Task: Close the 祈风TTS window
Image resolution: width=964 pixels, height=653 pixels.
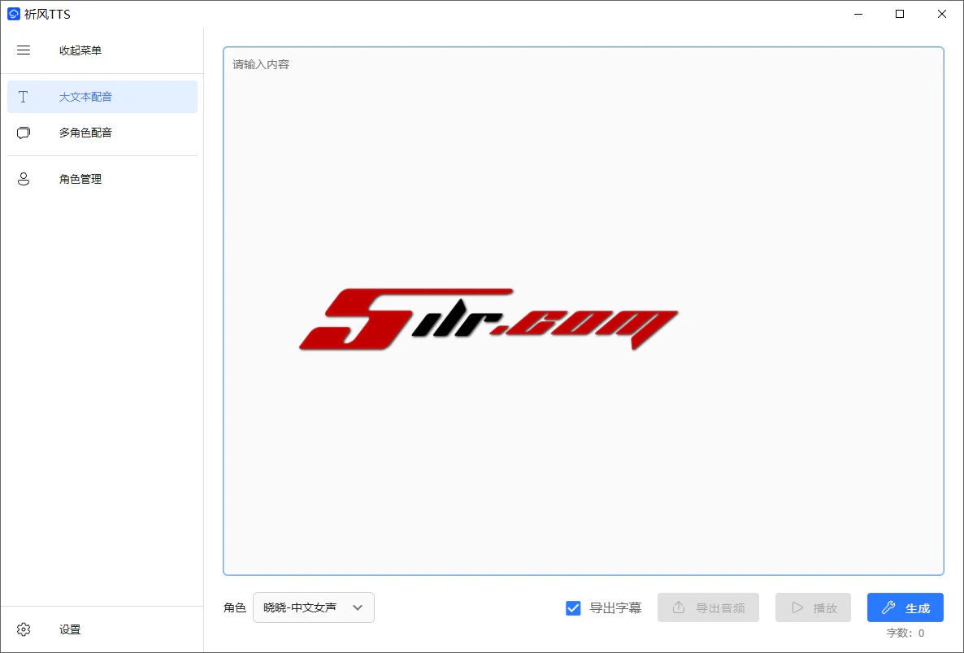Action: (942, 14)
